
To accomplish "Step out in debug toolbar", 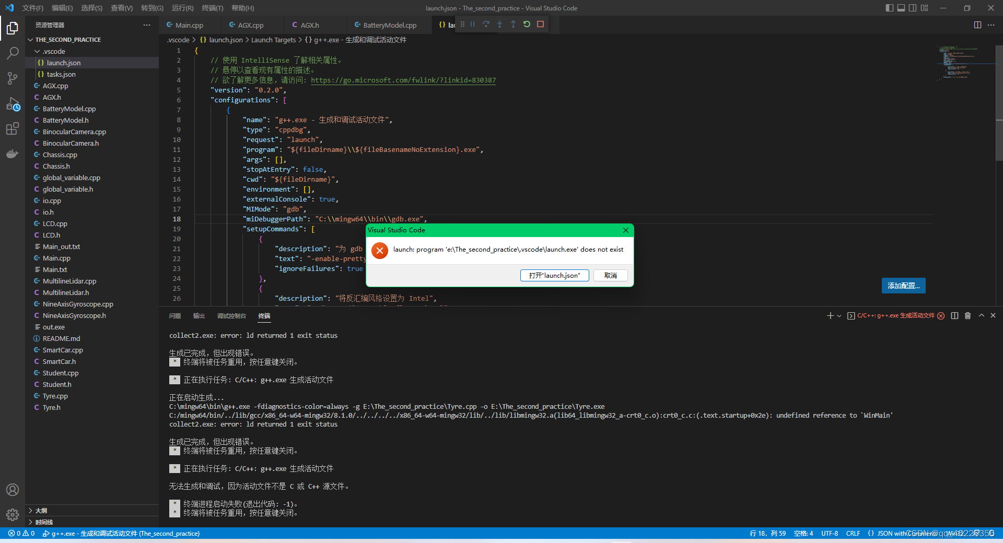I will pyautogui.click(x=514, y=24).
